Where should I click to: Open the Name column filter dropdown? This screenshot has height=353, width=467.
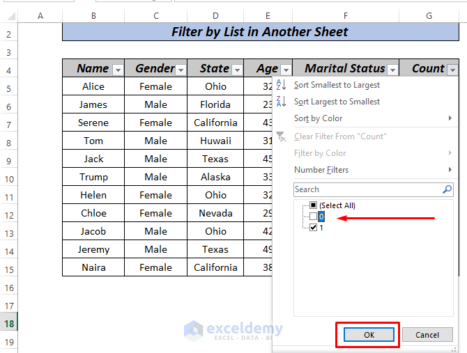pyautogui.click(x=118, y=70)
